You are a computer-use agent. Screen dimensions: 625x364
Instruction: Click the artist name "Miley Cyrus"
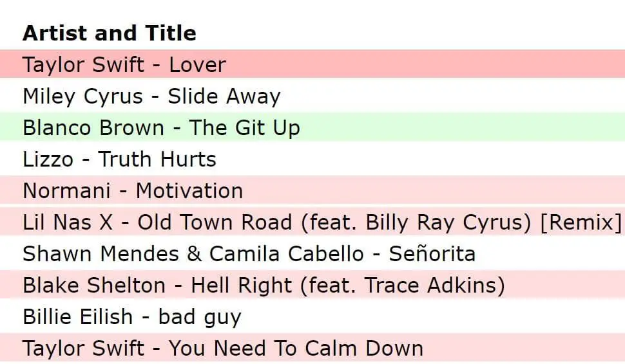[x=82, y=96]
